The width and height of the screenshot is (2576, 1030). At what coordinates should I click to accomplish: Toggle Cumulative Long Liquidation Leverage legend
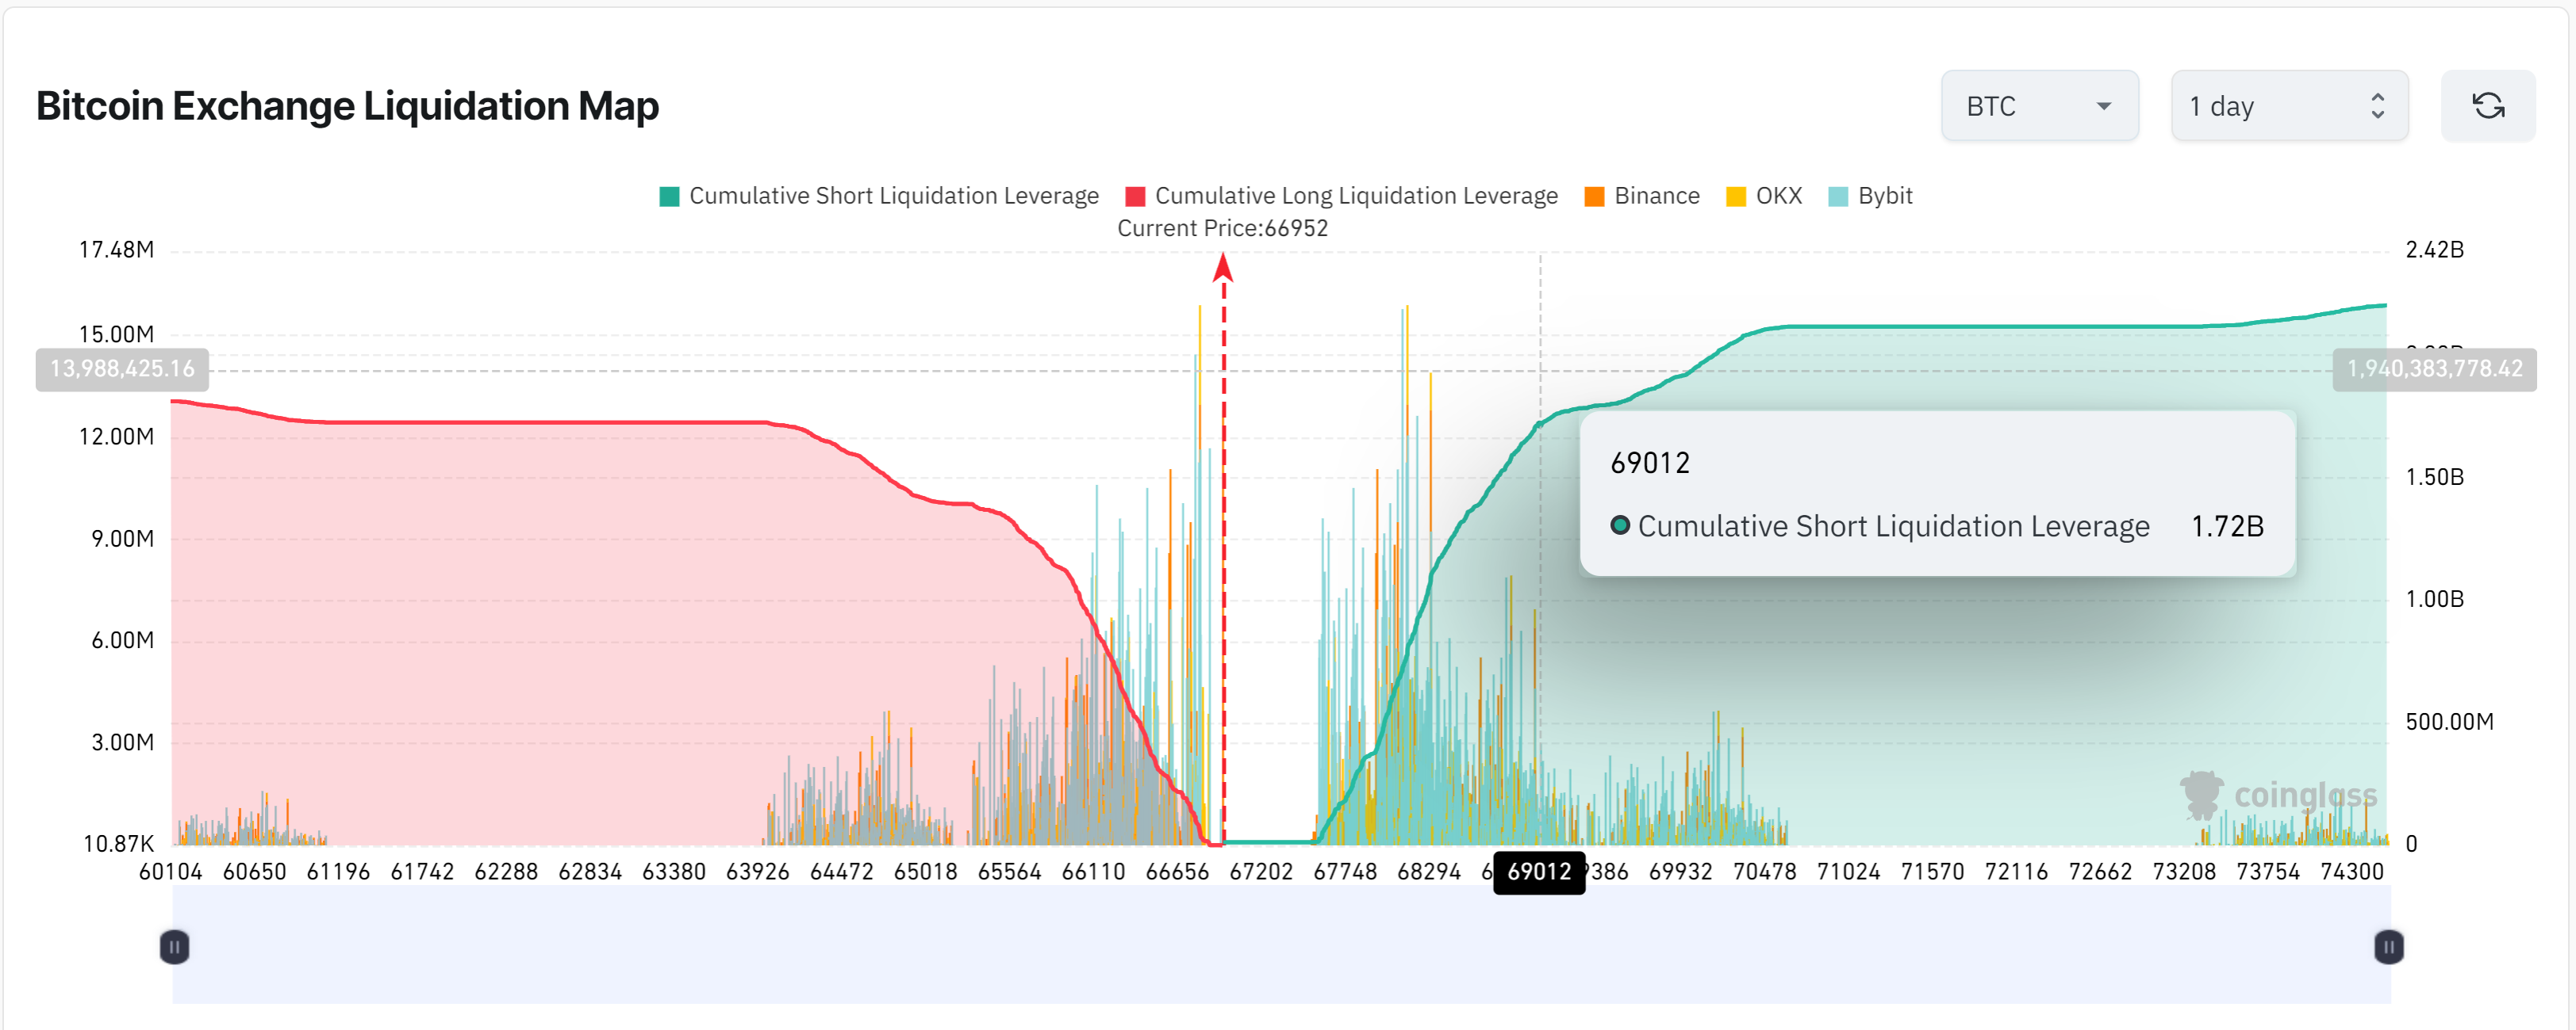1355,196
